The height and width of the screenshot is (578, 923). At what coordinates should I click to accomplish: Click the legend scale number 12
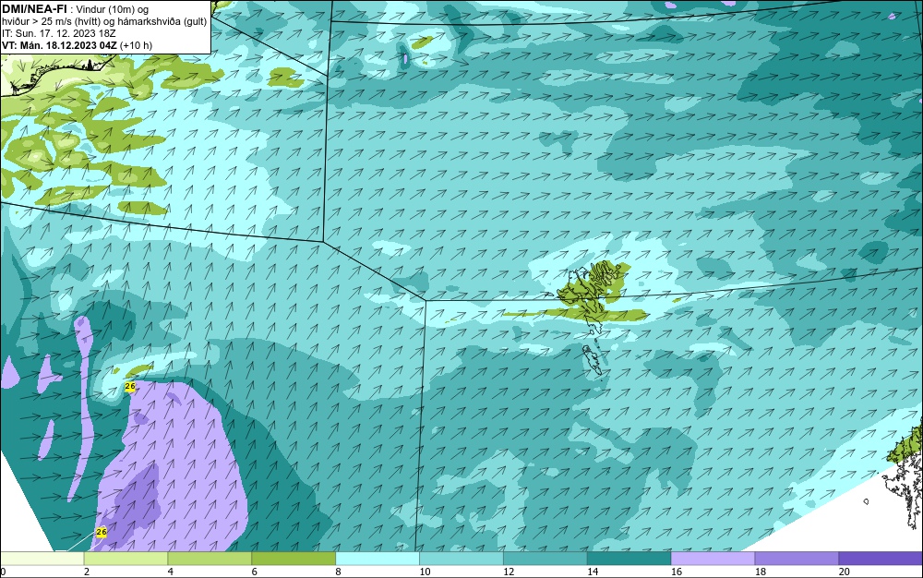pos(509,572)
